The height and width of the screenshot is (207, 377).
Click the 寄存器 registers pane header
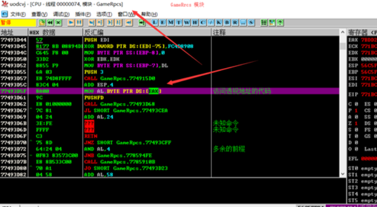[x=363, y=32]
